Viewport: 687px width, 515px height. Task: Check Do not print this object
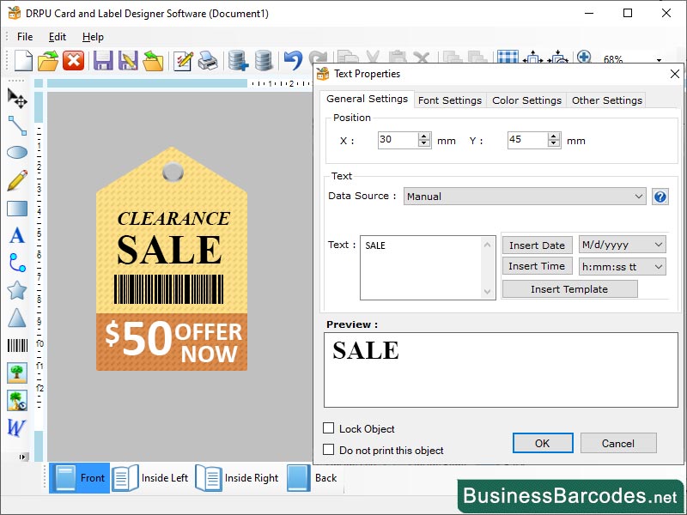[328, 449]
